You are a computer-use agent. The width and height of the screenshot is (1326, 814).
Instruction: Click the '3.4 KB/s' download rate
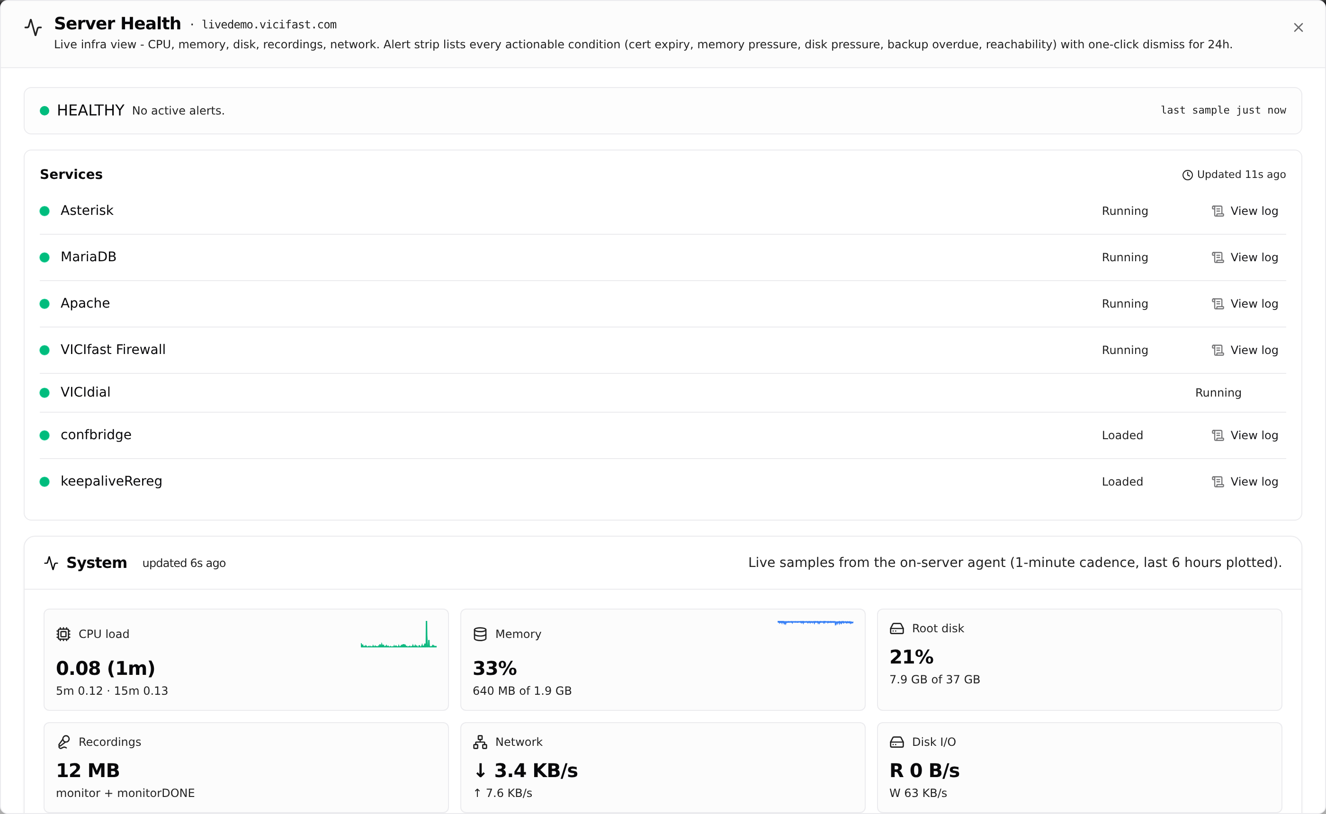(536, 770)
